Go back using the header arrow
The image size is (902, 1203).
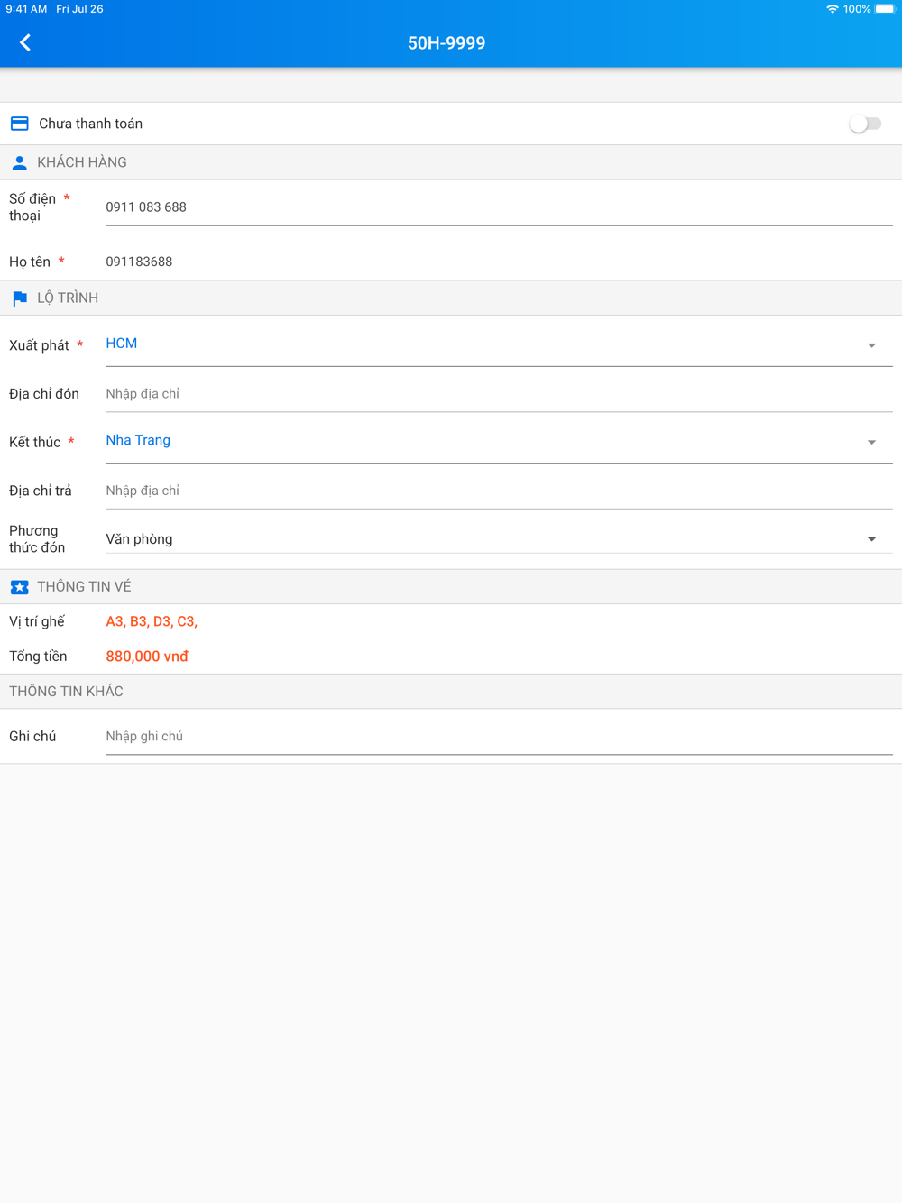coord(25,42)
